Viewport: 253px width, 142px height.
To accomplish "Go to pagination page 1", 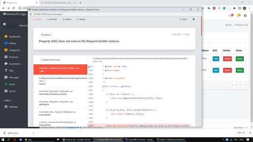I will (232, 85).
